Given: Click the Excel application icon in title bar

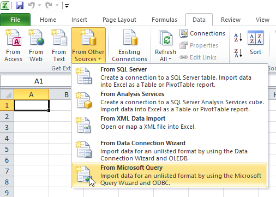Looking at the screenshot, I should (5, 5).
